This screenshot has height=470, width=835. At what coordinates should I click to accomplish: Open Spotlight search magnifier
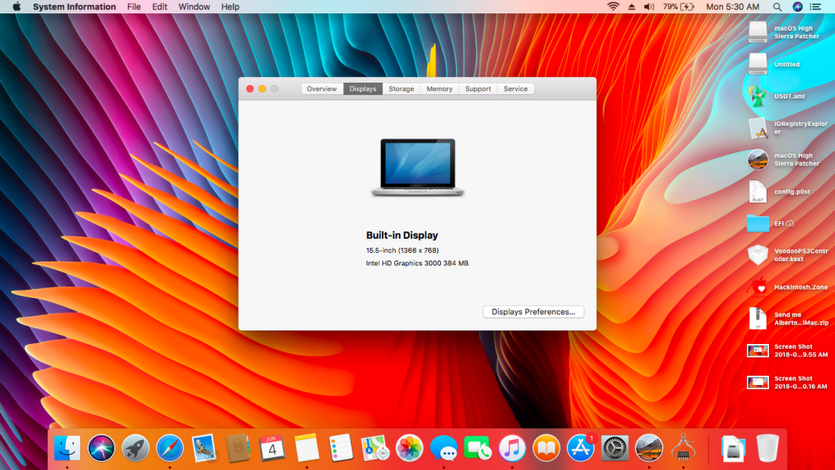tap(777, 7)
